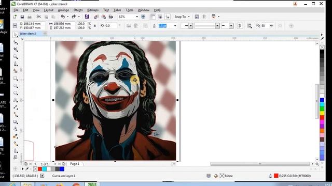Open the outline width dropdown

(x=175, y=26)
